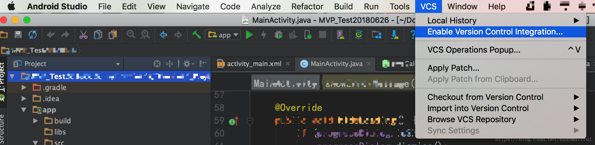Viewport: 595px width, 145px height.
Task: Click the Debug app bug icon
Action: coord(279,35)
